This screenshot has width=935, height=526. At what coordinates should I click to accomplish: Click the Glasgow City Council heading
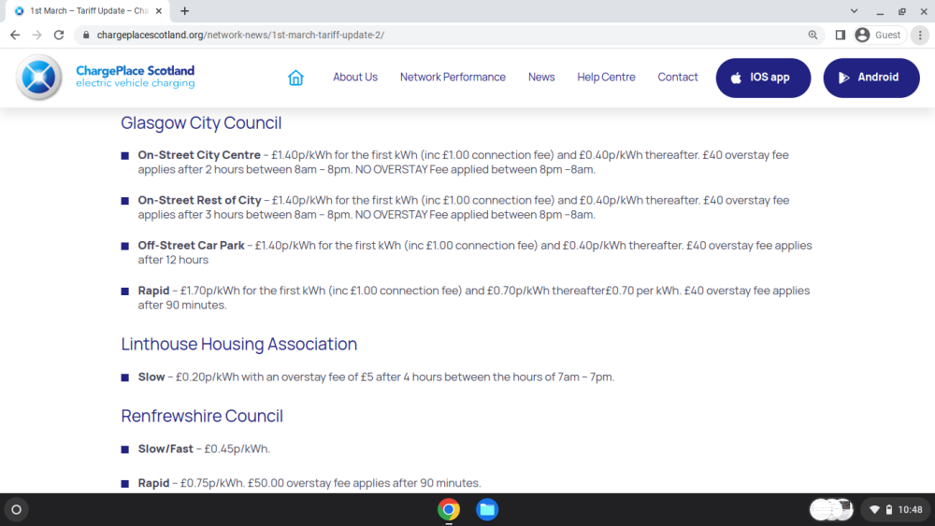coord(201,122)
